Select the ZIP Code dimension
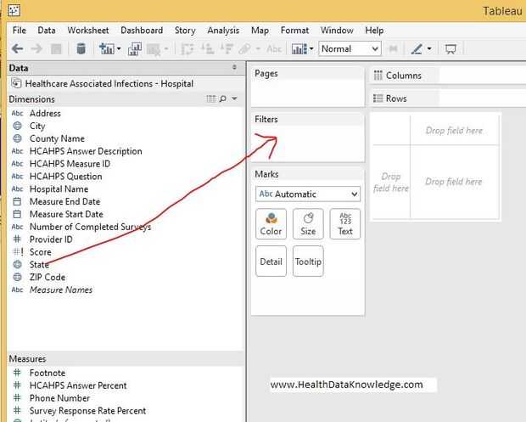526x422 pixels. point(48,277)
